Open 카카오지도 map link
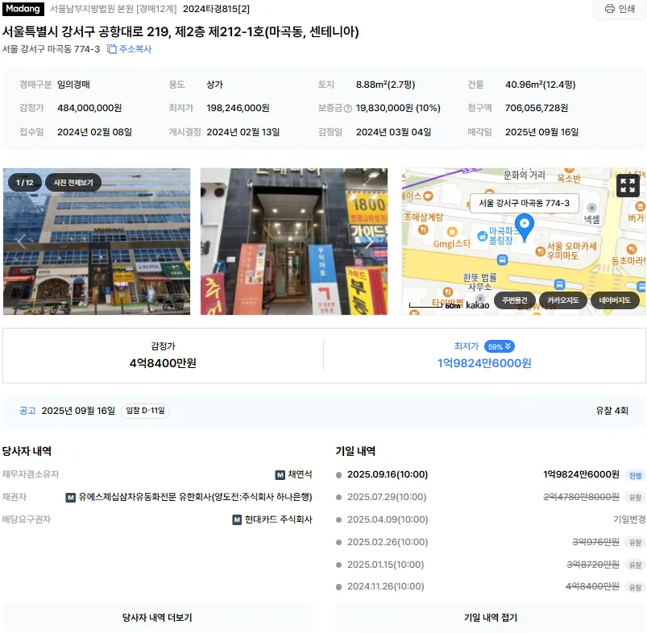The height and width of the screenshot is (633, 647). point(563,300)
